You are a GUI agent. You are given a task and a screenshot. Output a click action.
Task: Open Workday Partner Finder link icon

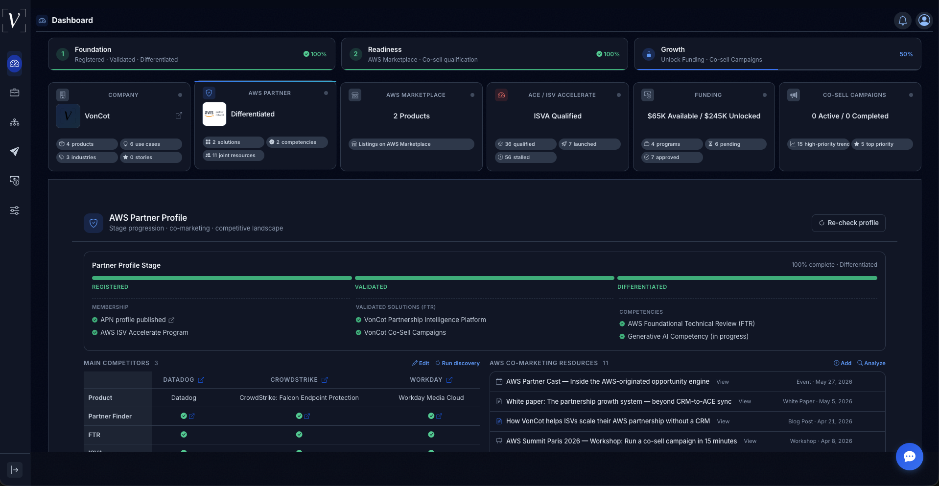point(439,416)
